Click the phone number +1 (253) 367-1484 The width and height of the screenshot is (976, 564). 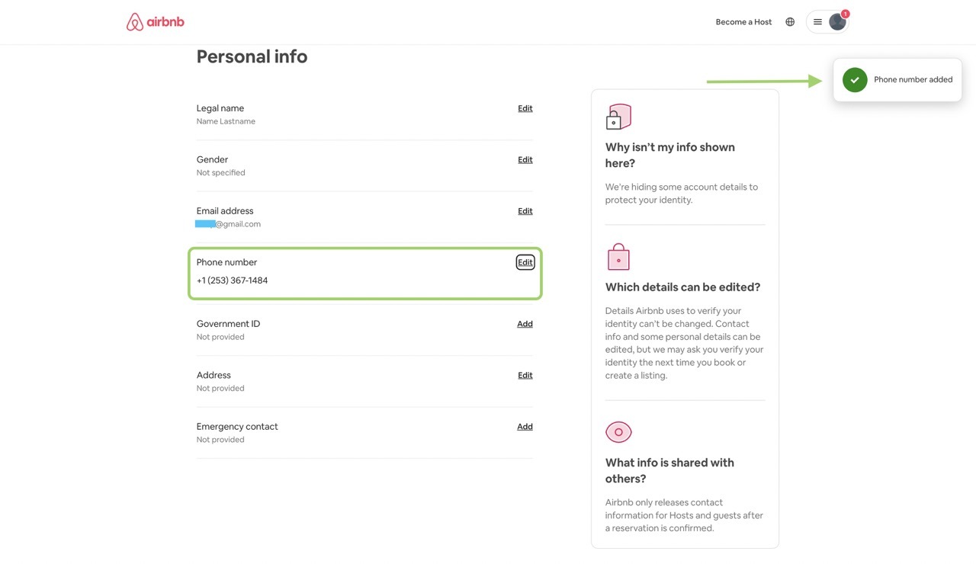[233, 280]
